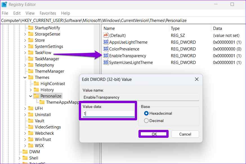Viewport: 246px width, 164px height.
Task: Click the TaskManager folder icon
Action: [x=31, y=59]
